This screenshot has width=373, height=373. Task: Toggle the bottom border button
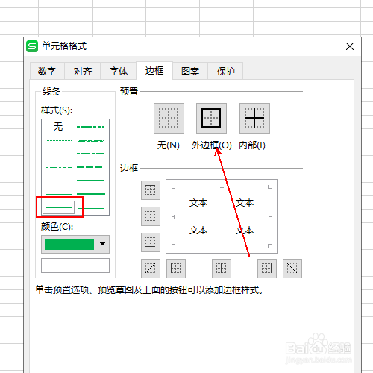(151, 242)
